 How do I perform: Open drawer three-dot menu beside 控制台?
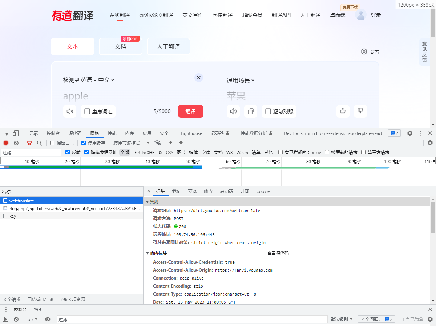(x=6, y=310)
